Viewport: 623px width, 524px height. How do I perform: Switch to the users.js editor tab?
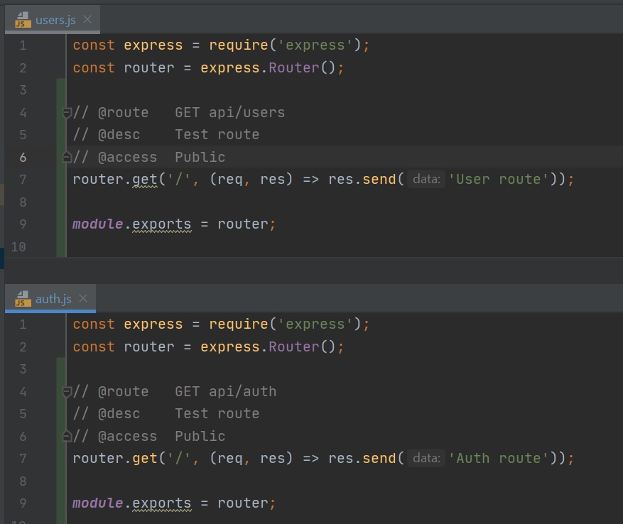(55, 20)
